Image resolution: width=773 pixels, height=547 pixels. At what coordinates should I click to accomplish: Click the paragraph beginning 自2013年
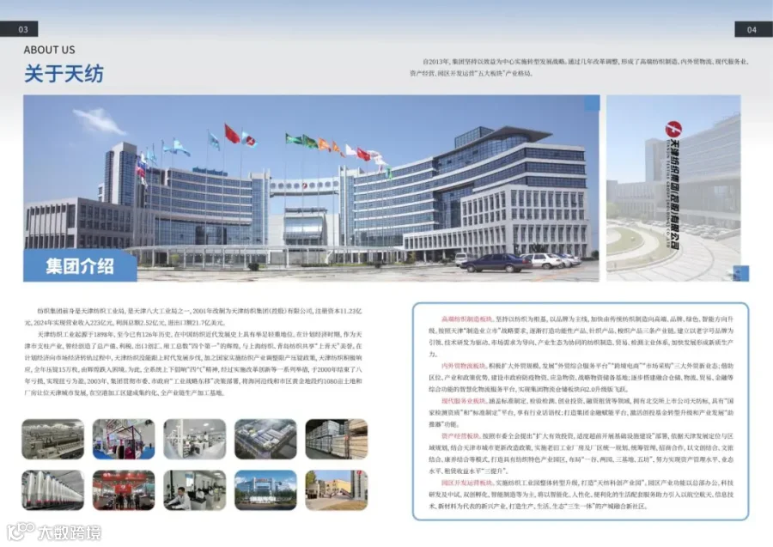tap(579, 68)
